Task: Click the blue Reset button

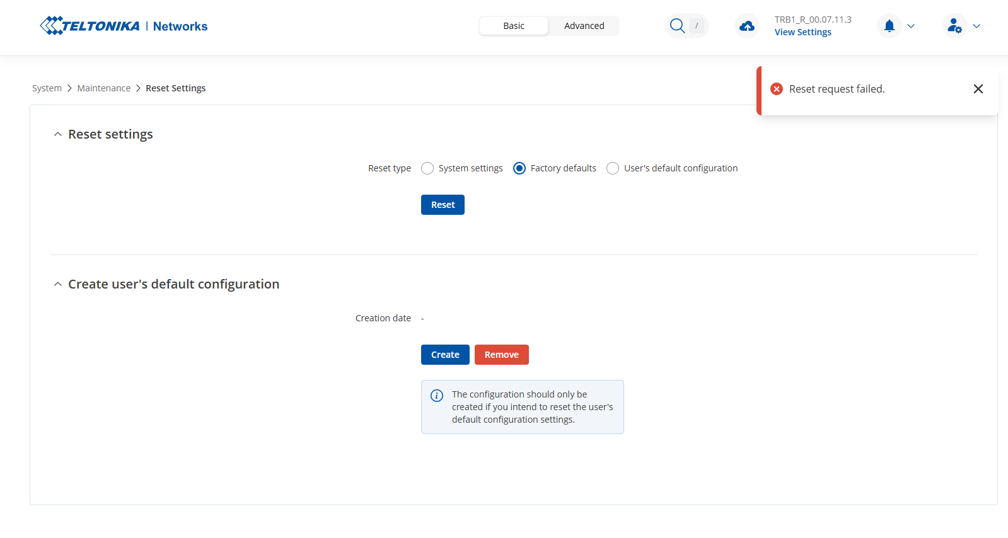Action: click(443, 205)
